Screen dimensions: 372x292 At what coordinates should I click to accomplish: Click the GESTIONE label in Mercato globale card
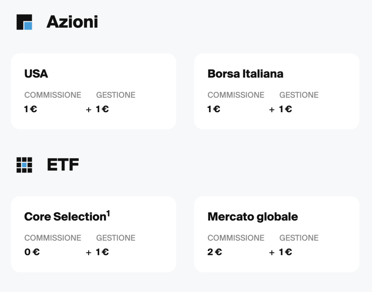[x=299, y=238]
